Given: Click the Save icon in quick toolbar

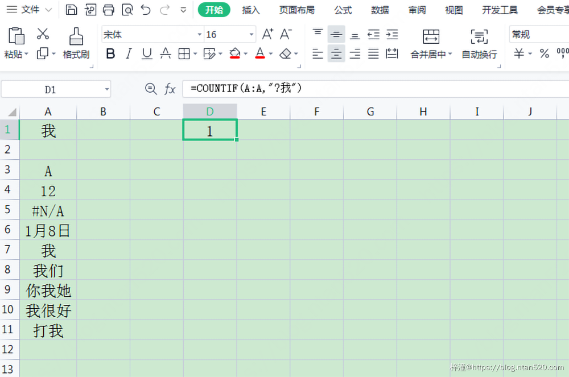Looking at the screenshot, I should tap(71, 10).
